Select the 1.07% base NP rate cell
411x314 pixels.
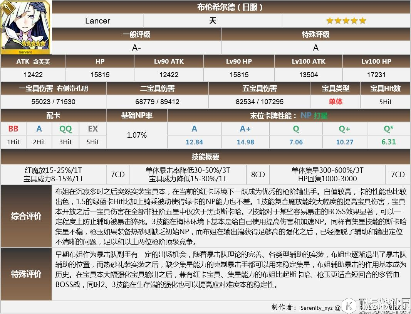[136, 135]
